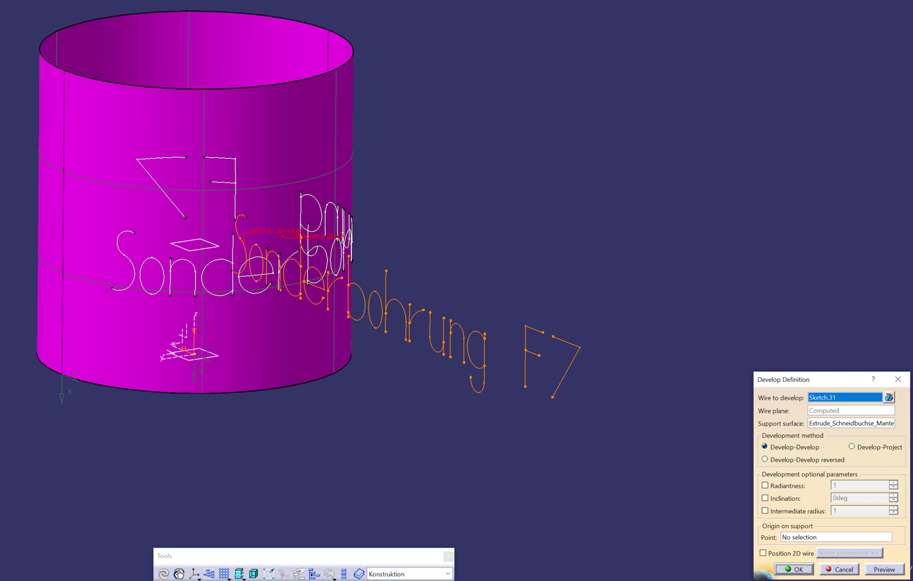The height and width of the screenshot is (581, 913).
Task: Click the Development method group label
Action: point(793,436)
